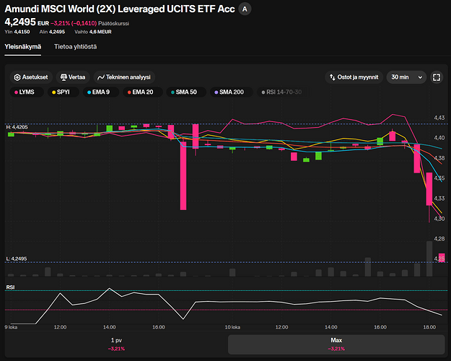The height and width of the screenshot is (361, 451).
Task: Select the 1 pv time range
Action: click(x=116, y=344)
